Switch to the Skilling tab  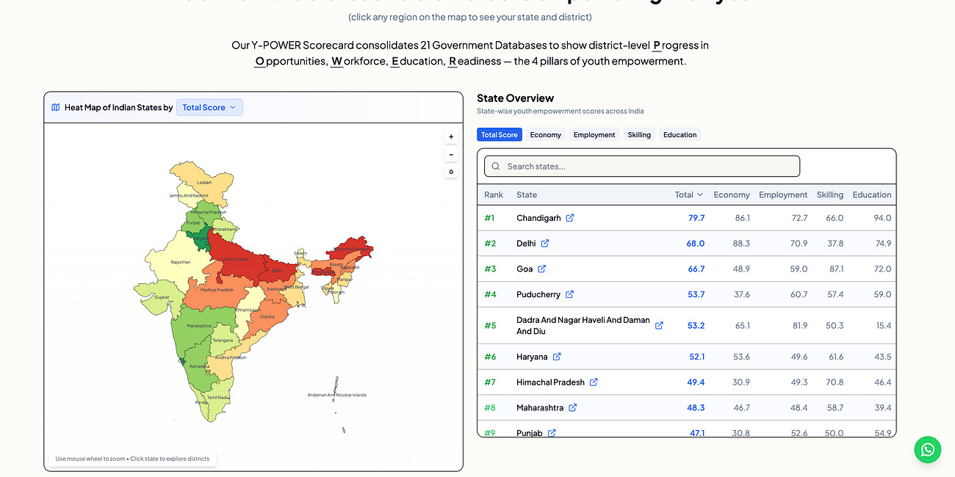click(639, 135)
